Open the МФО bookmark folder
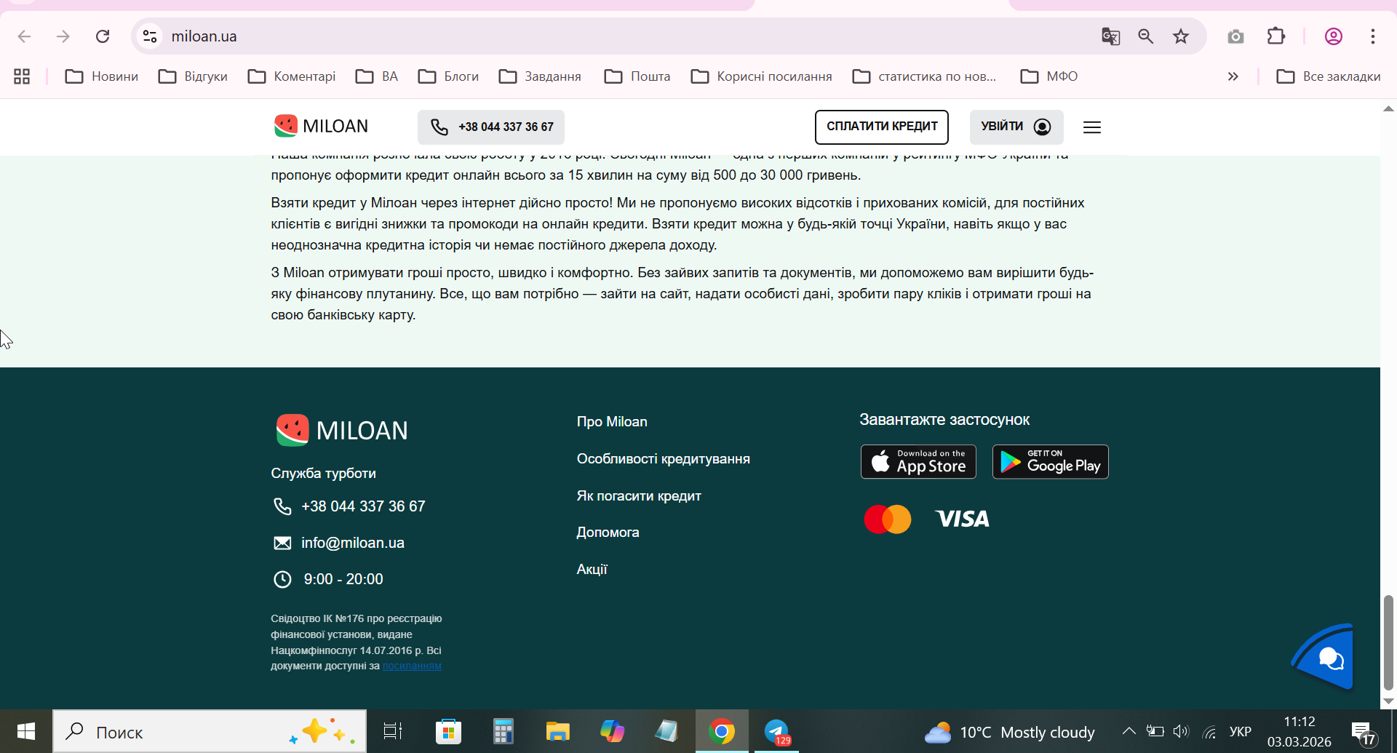1397x753 pixels. point(1049,76)
